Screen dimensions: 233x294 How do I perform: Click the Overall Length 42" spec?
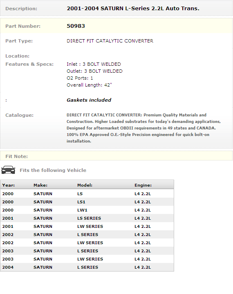90,85
